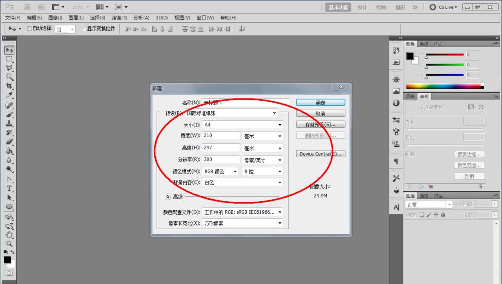
Task: Select the Zoom tool in the toolbox
Action: tap(9, 244)
